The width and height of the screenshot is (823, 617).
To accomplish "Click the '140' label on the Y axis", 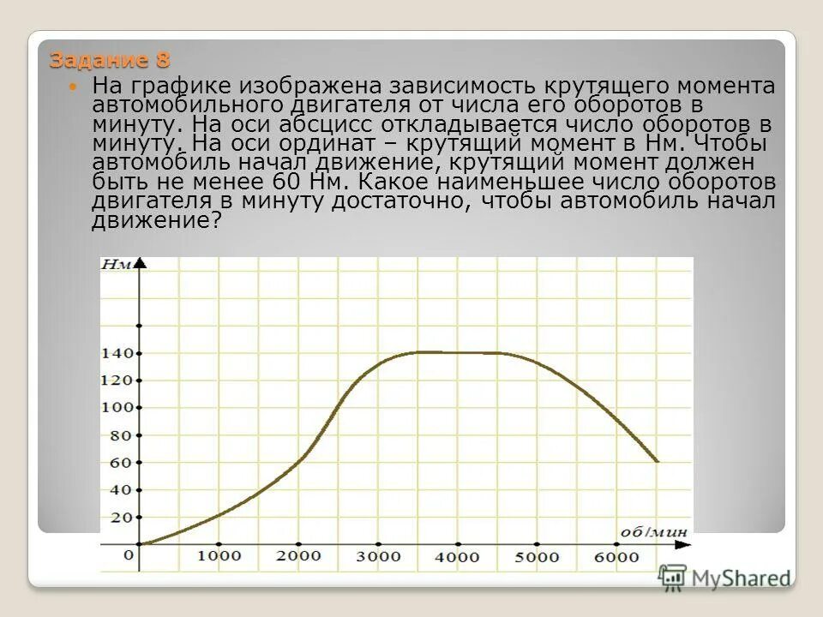I will point(117,353).
